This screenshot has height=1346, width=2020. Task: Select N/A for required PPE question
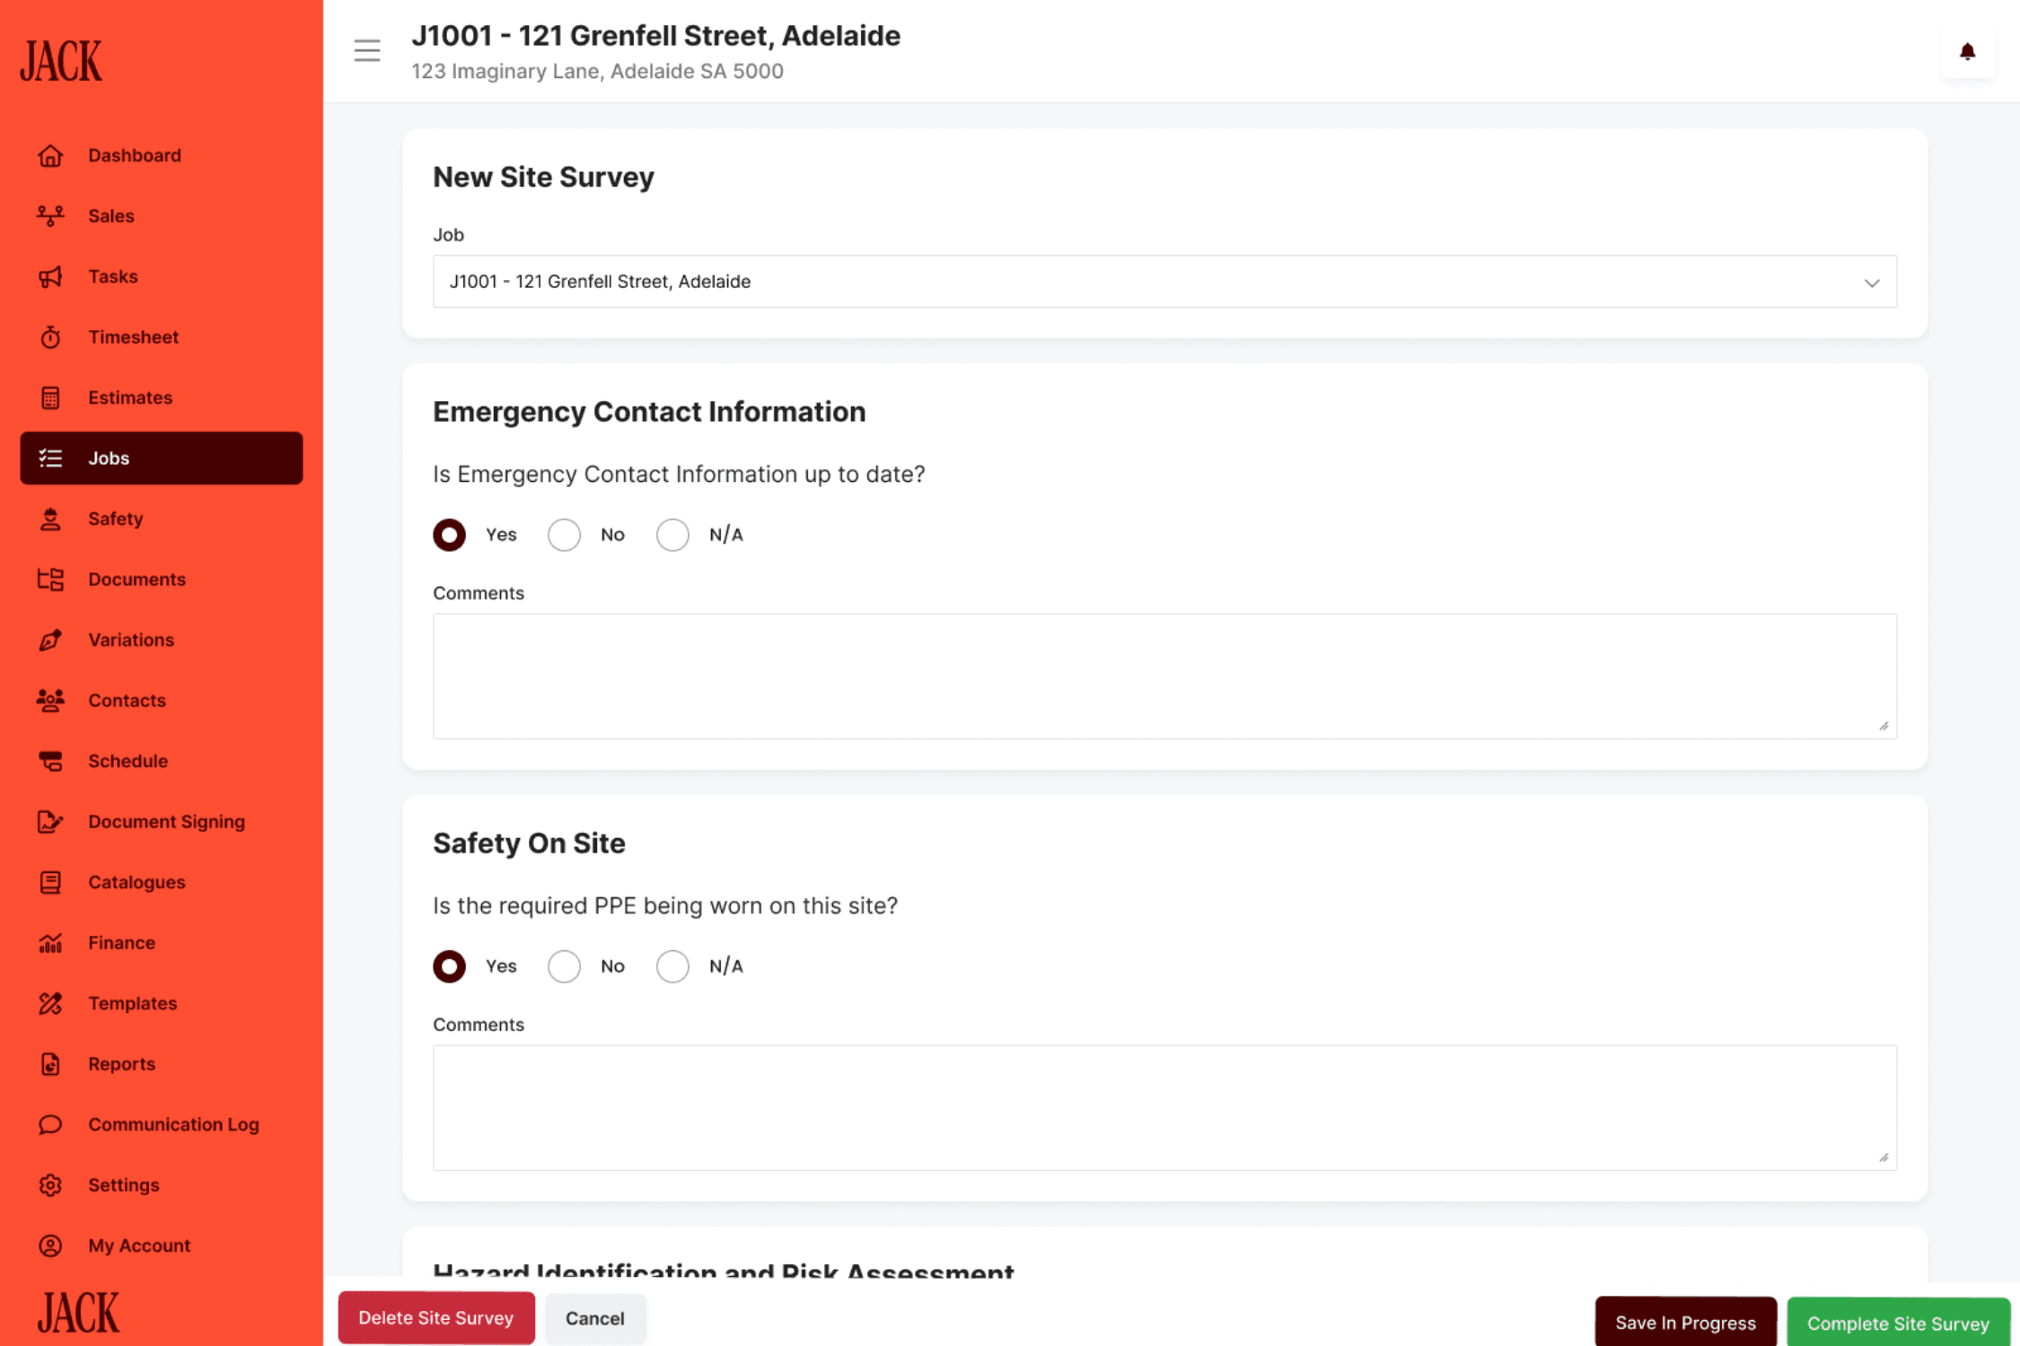click(672, 966)
